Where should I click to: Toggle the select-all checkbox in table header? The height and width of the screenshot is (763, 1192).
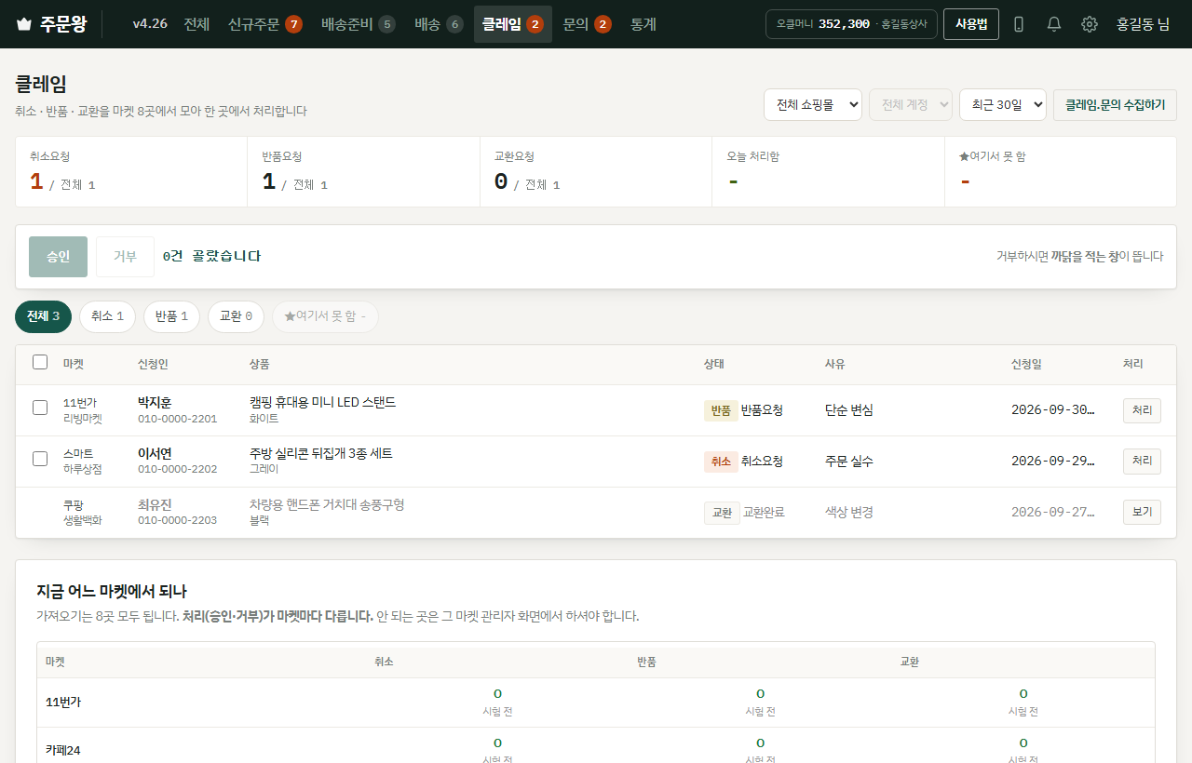tap(40, 362)
